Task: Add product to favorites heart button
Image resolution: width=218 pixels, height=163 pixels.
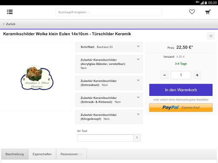Action: [211, 36]
